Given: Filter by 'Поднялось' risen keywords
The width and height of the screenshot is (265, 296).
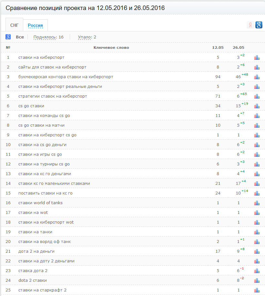Looking at the screenshot, I should click(45, 37).
